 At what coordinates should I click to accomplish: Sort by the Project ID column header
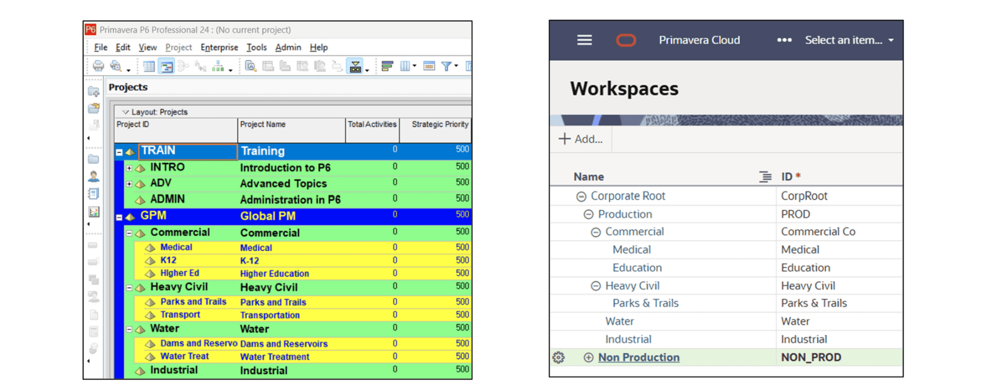176,130
